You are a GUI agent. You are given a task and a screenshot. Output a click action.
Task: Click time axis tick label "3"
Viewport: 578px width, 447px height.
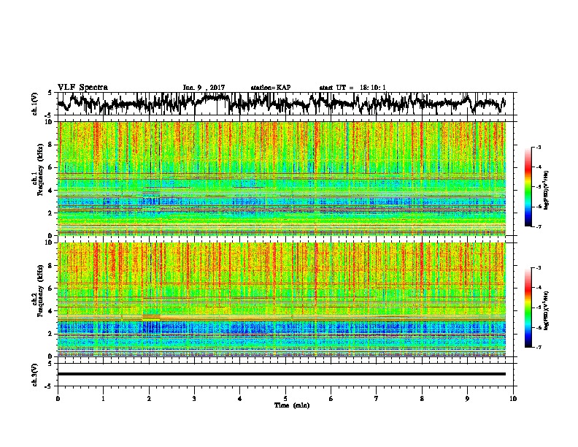pos(194,399)
